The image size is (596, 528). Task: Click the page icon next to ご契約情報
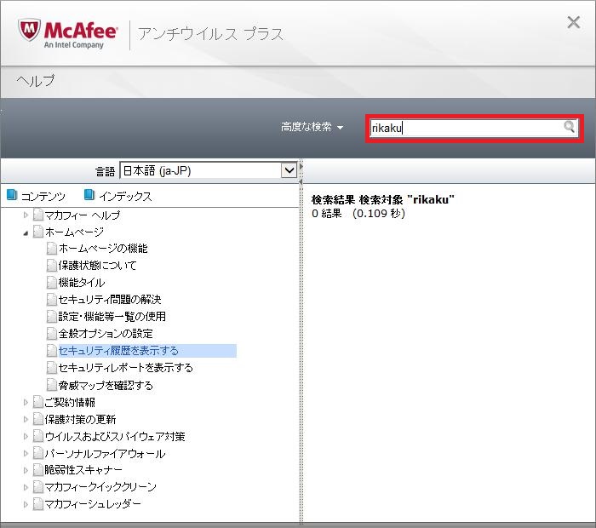(38, 402)
